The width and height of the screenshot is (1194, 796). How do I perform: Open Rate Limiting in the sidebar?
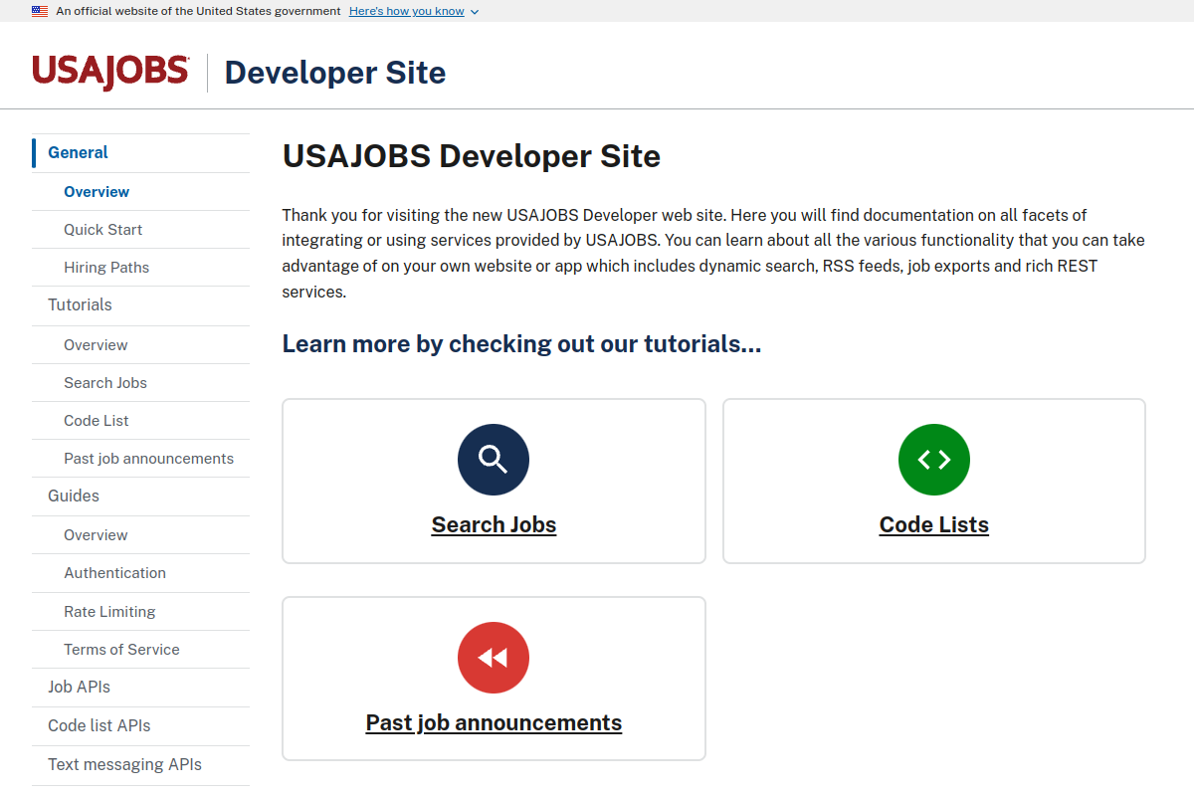pyautogui.click(x=140, y=612)
